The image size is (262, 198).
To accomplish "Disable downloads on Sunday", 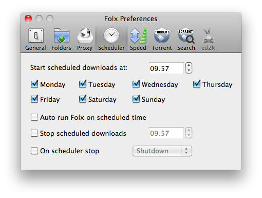I will pyautogui.click(x=136, y=99).
